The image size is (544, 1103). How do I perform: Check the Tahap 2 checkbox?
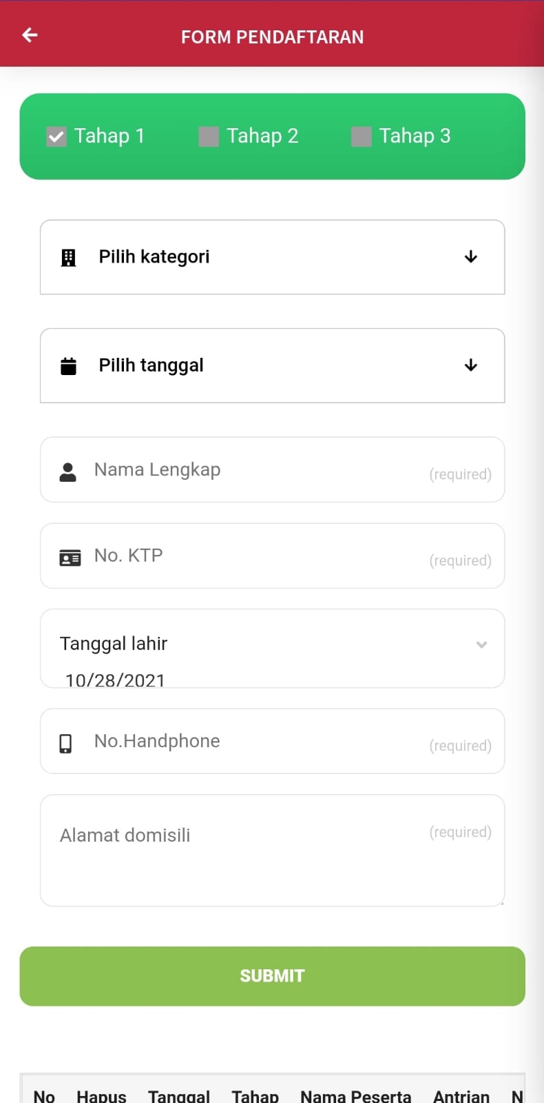click(x=209, y=136)
